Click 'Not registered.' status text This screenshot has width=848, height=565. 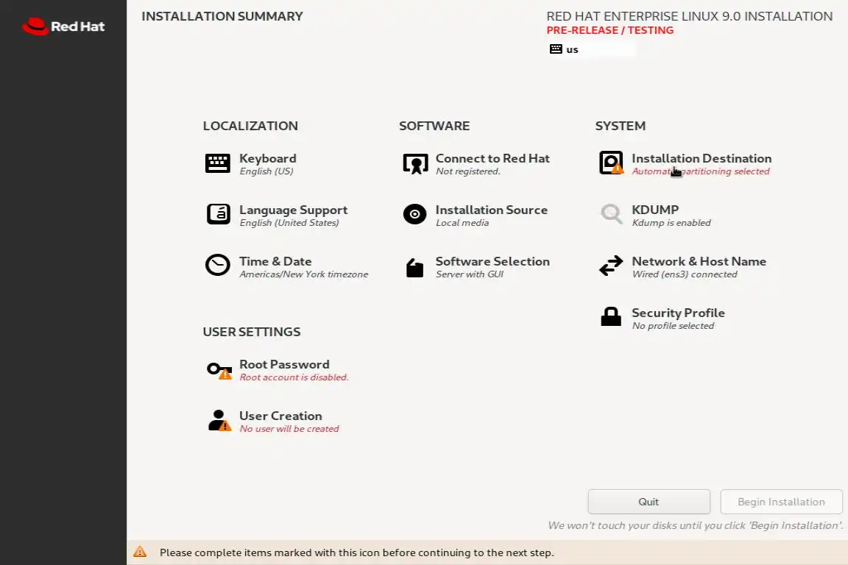point(468,171)
